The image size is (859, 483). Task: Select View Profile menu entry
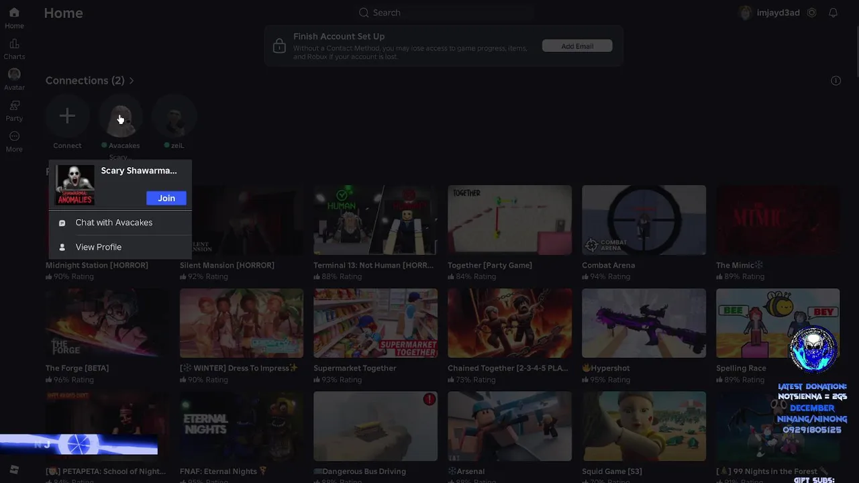[x=120, y=247]
